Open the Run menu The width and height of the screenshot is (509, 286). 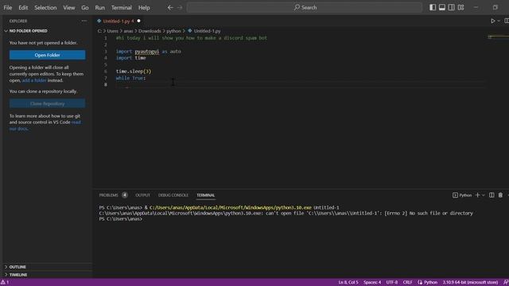(99, 7)
